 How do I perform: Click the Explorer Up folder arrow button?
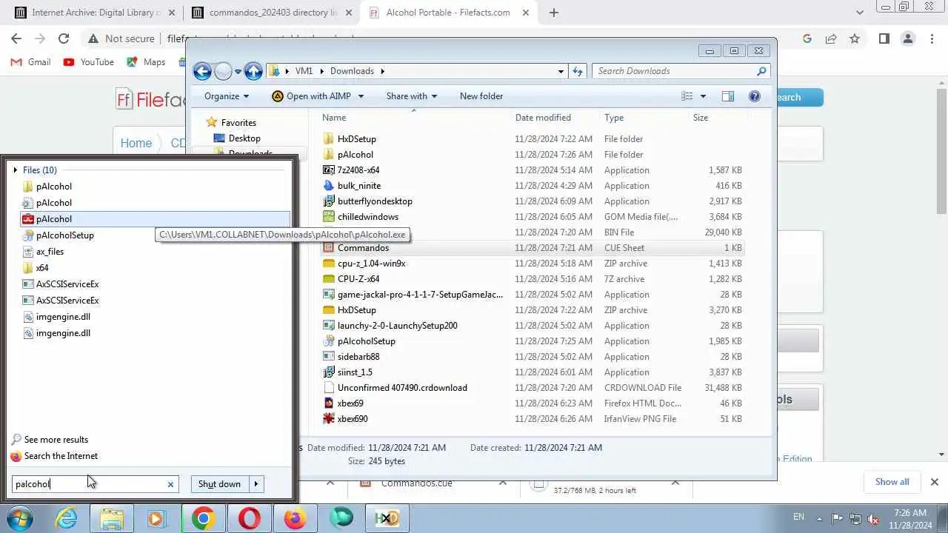coord(253,71)
